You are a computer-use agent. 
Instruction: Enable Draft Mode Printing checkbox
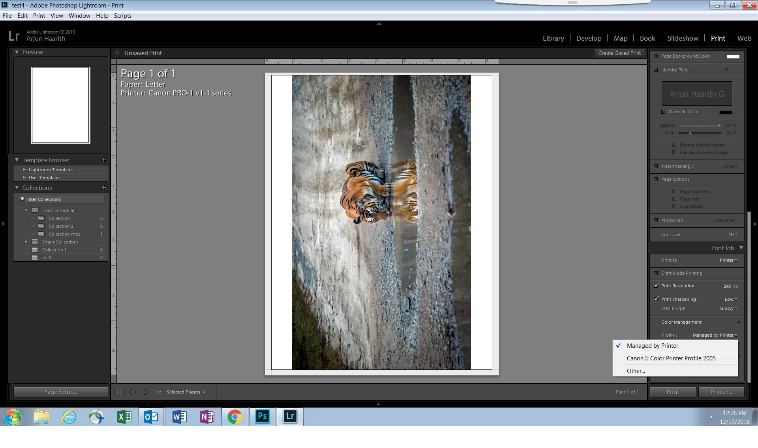click(656, 273)
